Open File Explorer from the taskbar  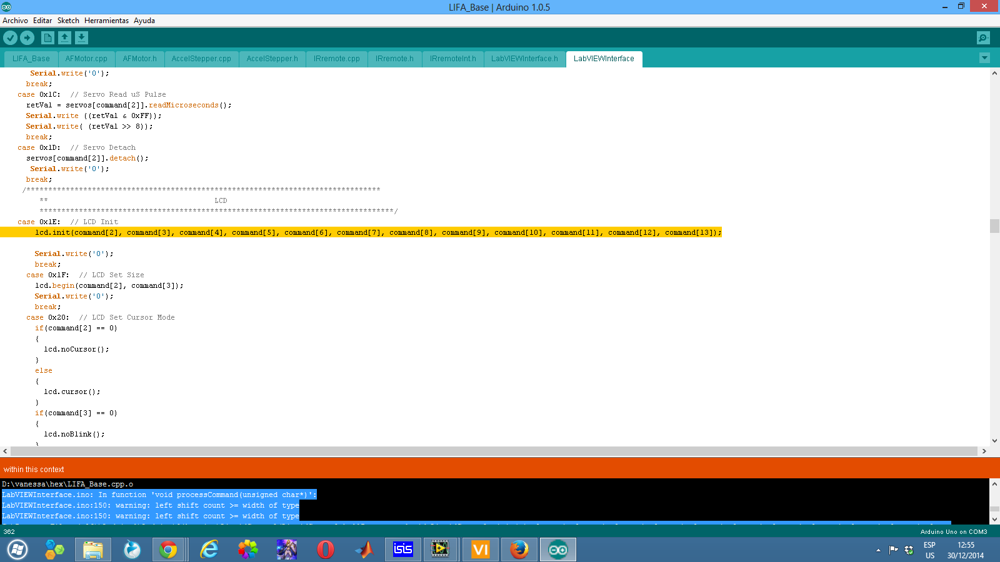93,550
